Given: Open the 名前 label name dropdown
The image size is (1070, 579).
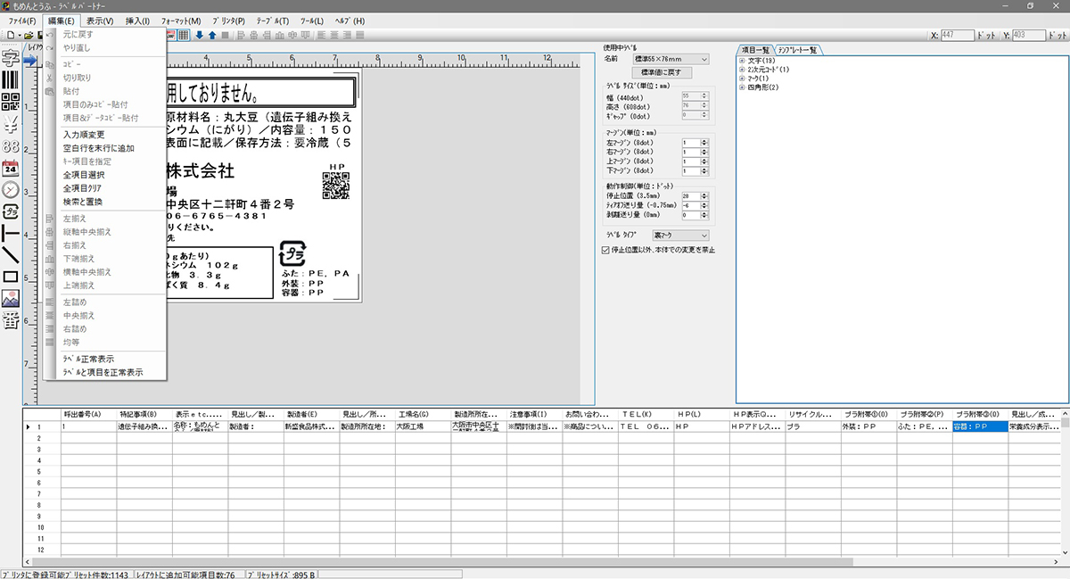Looking at the screenshot, I should [671, 59].
